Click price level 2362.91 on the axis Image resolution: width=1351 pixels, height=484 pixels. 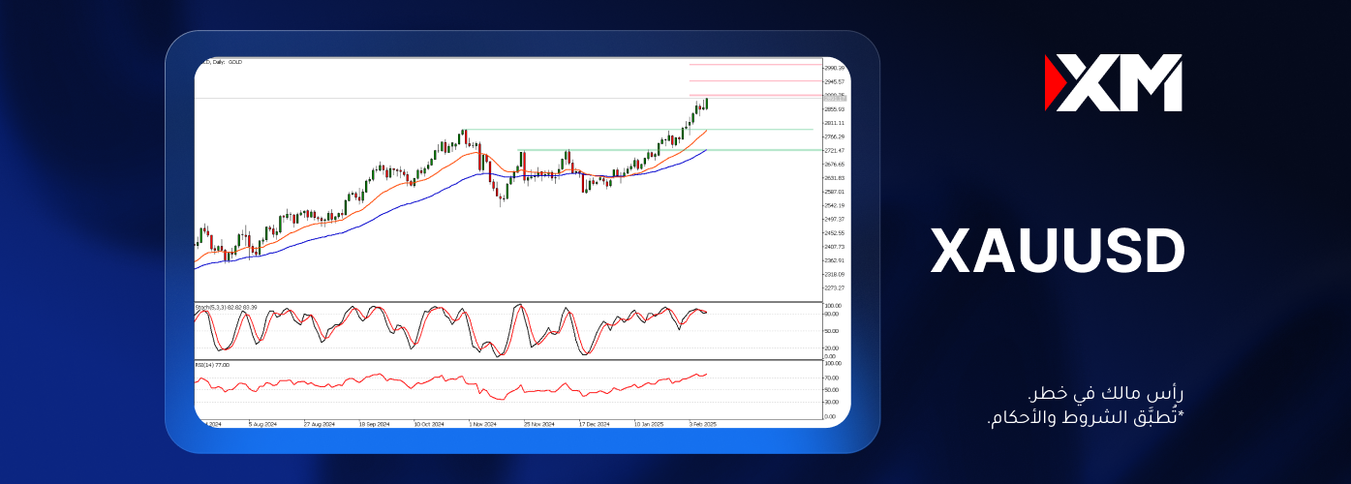tap(834, 260)
